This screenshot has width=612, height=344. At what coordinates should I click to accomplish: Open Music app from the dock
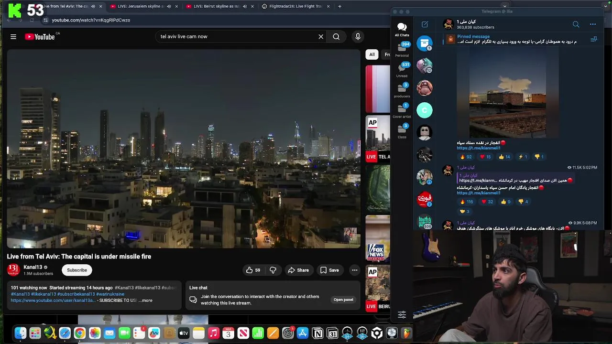(213, 333)
